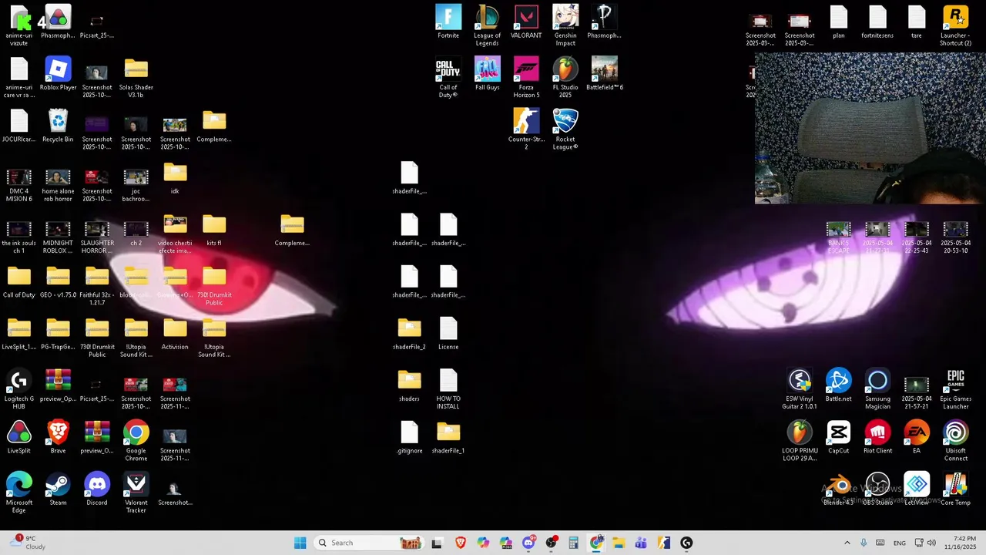Select the Rocket League icon
Screen dimensions: 986x555
click(x=565, y=129)
